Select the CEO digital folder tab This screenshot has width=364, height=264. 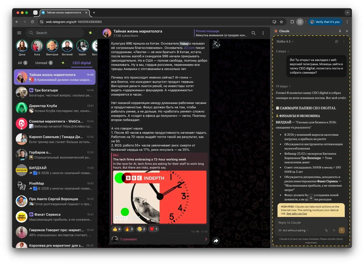coord(82,63)
